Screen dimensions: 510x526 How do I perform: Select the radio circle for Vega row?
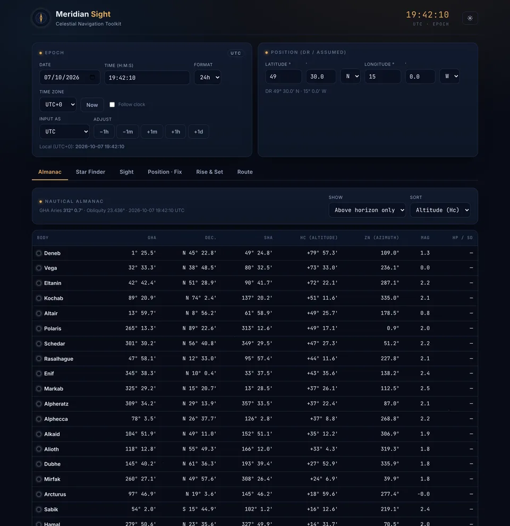tap(39, 268)
